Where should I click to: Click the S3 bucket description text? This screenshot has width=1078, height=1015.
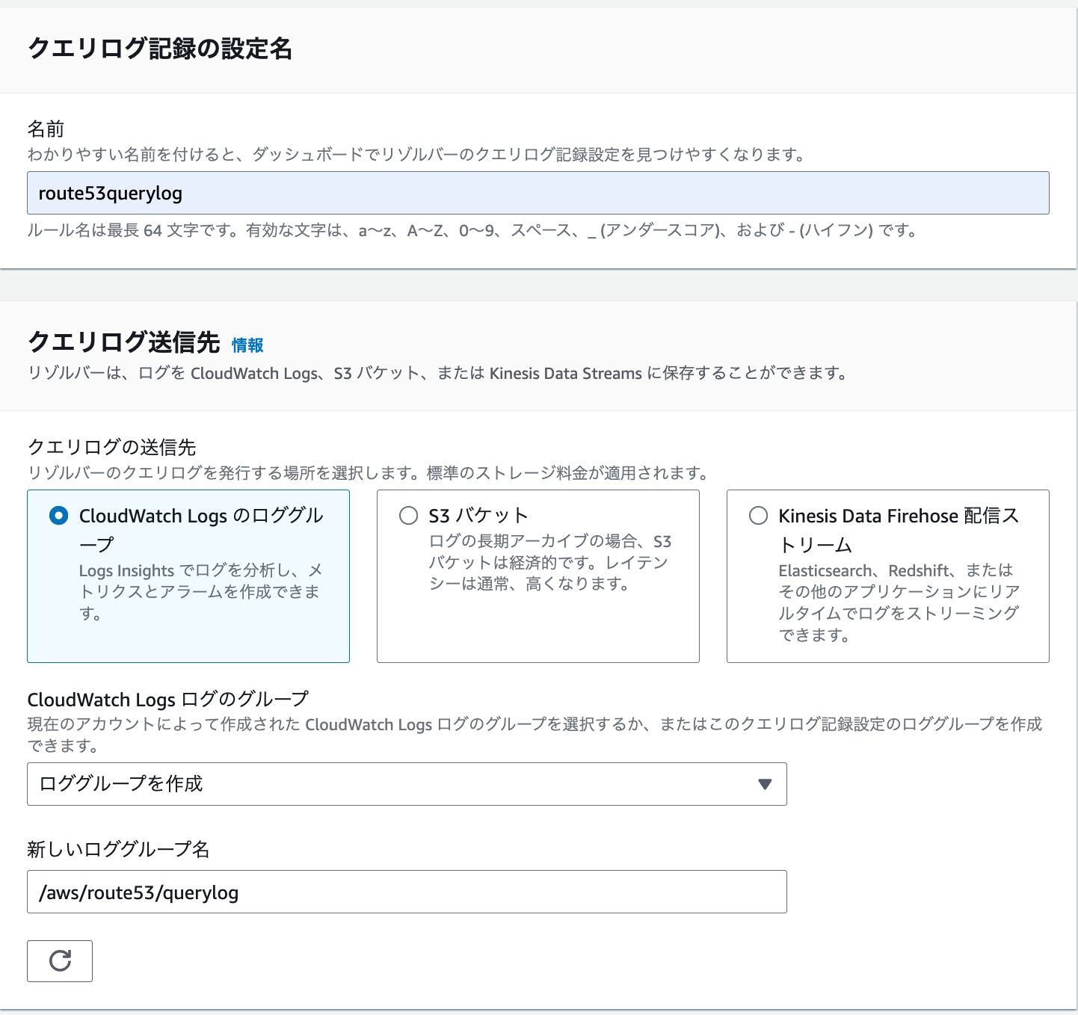[x=550, y=562]
